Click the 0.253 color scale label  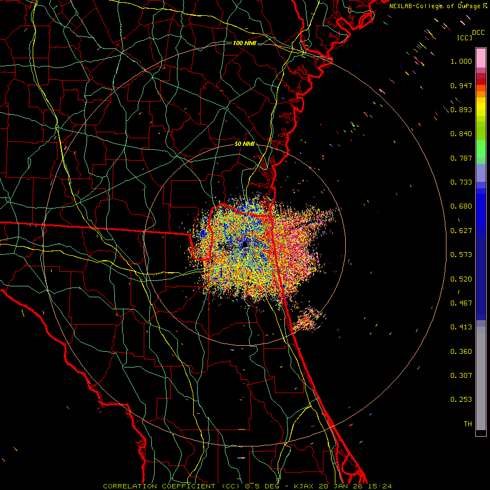461,400
